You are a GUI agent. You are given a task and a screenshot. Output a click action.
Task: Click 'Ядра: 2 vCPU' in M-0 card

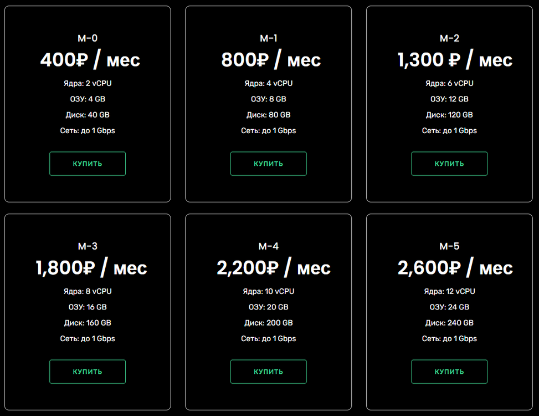point(88,83)
